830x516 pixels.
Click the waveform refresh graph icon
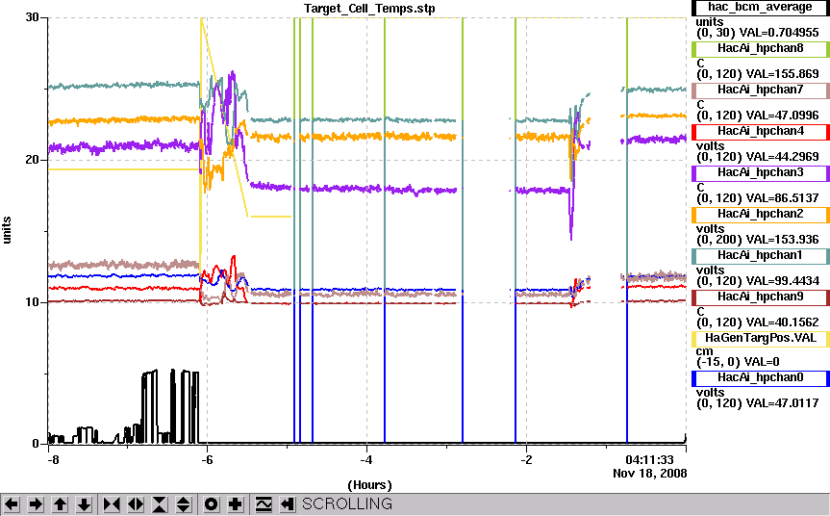tap(264, 503)
